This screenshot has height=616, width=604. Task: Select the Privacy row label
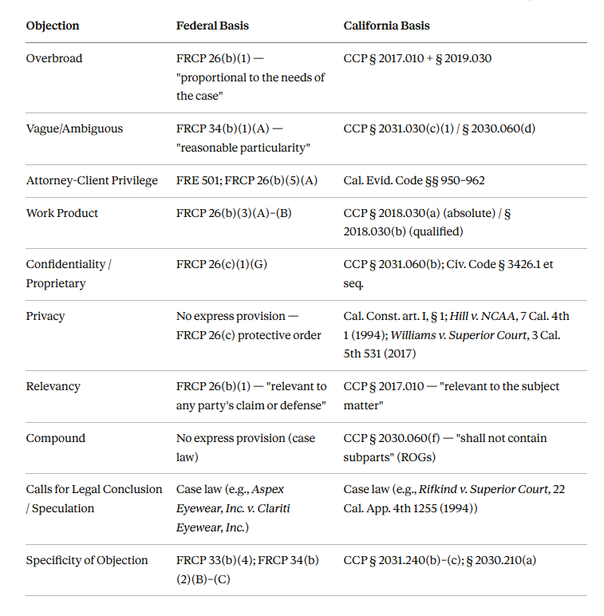45,316
